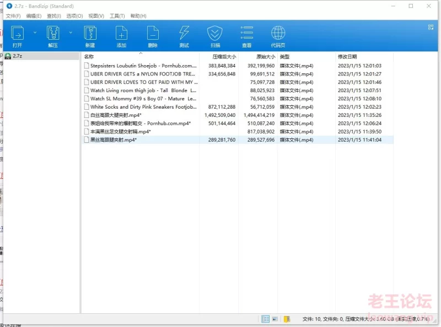Open the 帮助(H) menu
This screenshot has height=327, width=441.
tap(138, 16)
